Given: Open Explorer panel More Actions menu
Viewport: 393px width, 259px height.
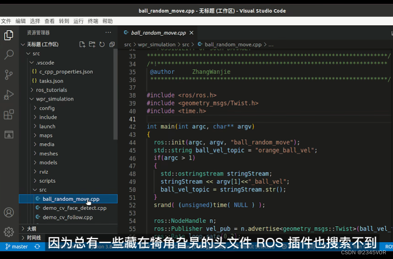Looking at the screenshot, I should point(108,32).
